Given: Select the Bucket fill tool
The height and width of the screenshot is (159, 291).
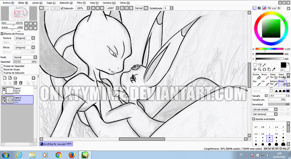Looking at the screenshot, I should point(256,76).
